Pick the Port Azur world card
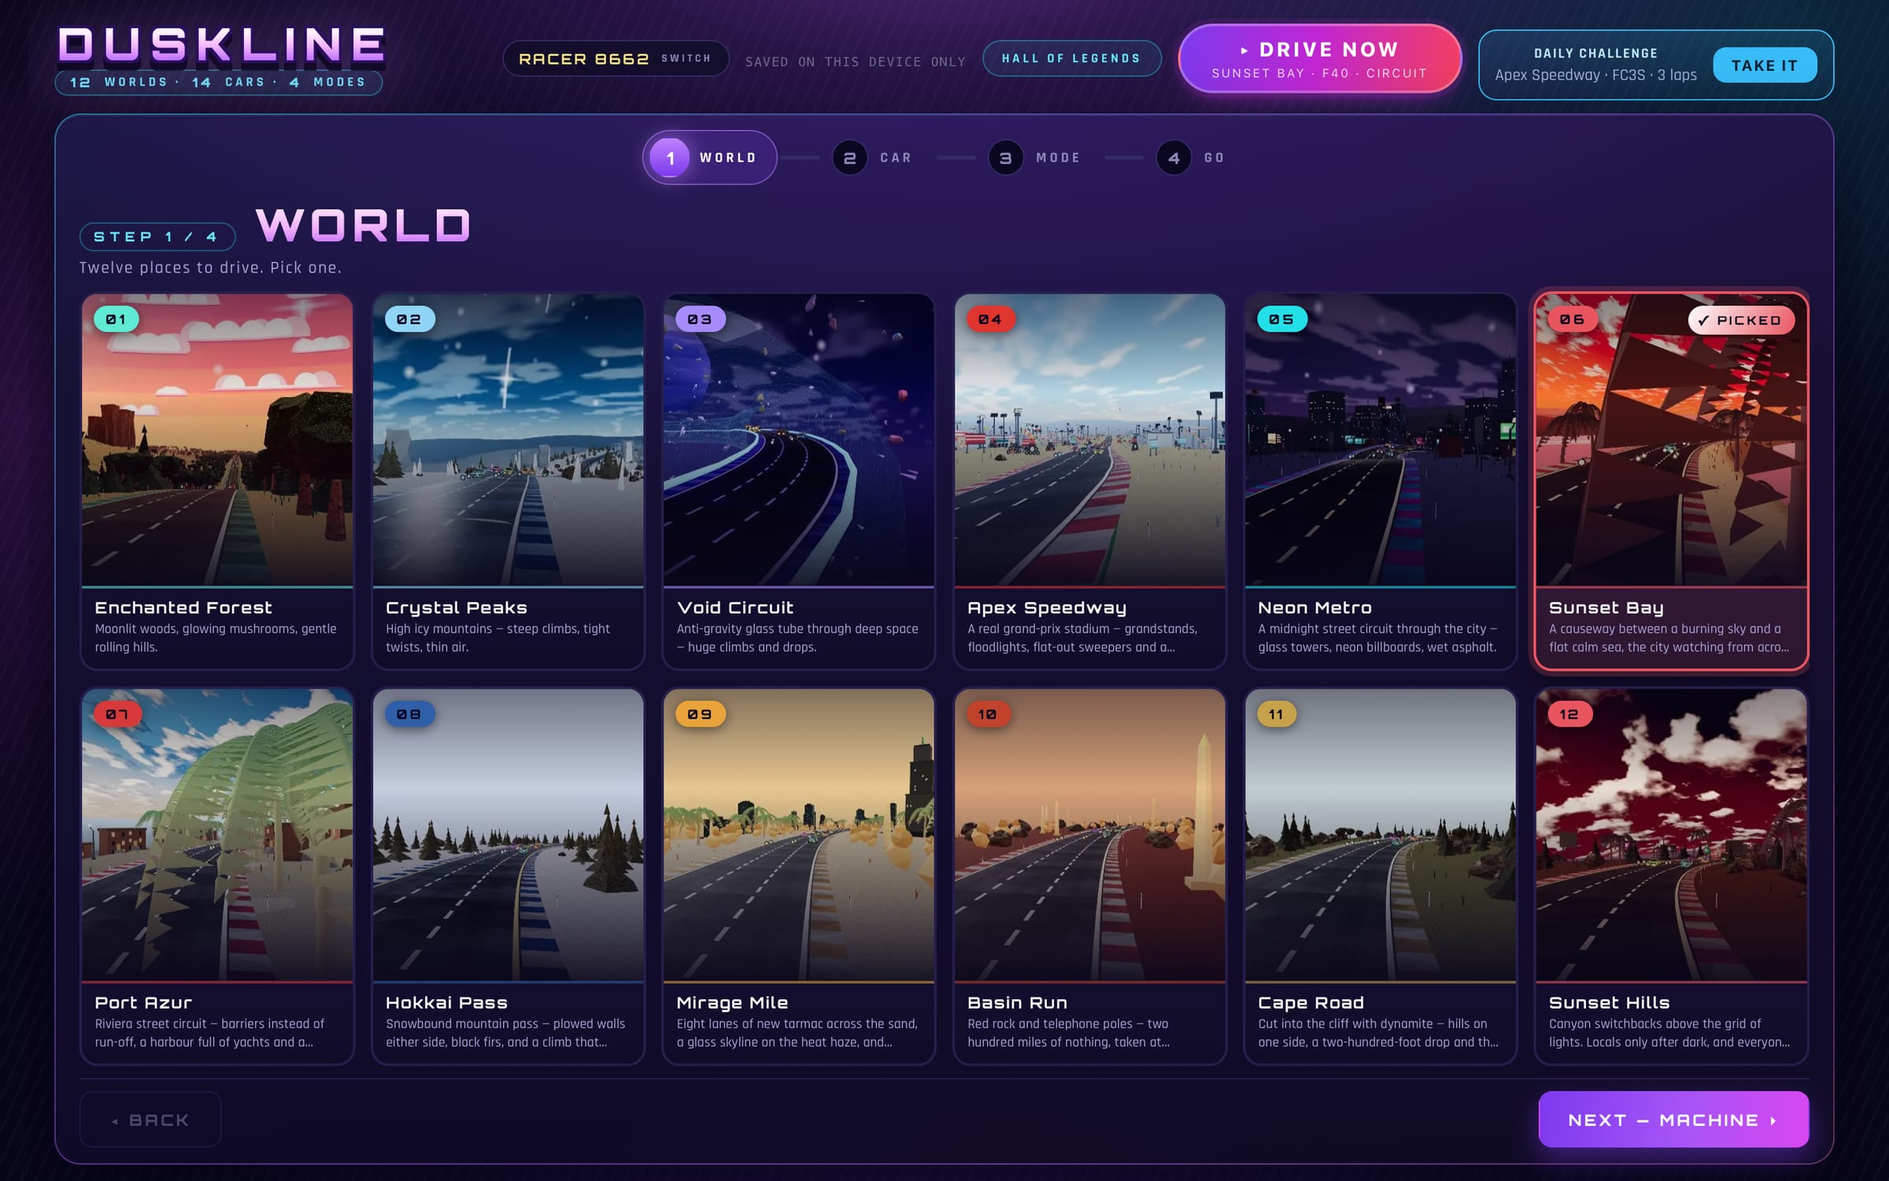Viewport: 1889px width, 1181px height. (x=217, y=876)
